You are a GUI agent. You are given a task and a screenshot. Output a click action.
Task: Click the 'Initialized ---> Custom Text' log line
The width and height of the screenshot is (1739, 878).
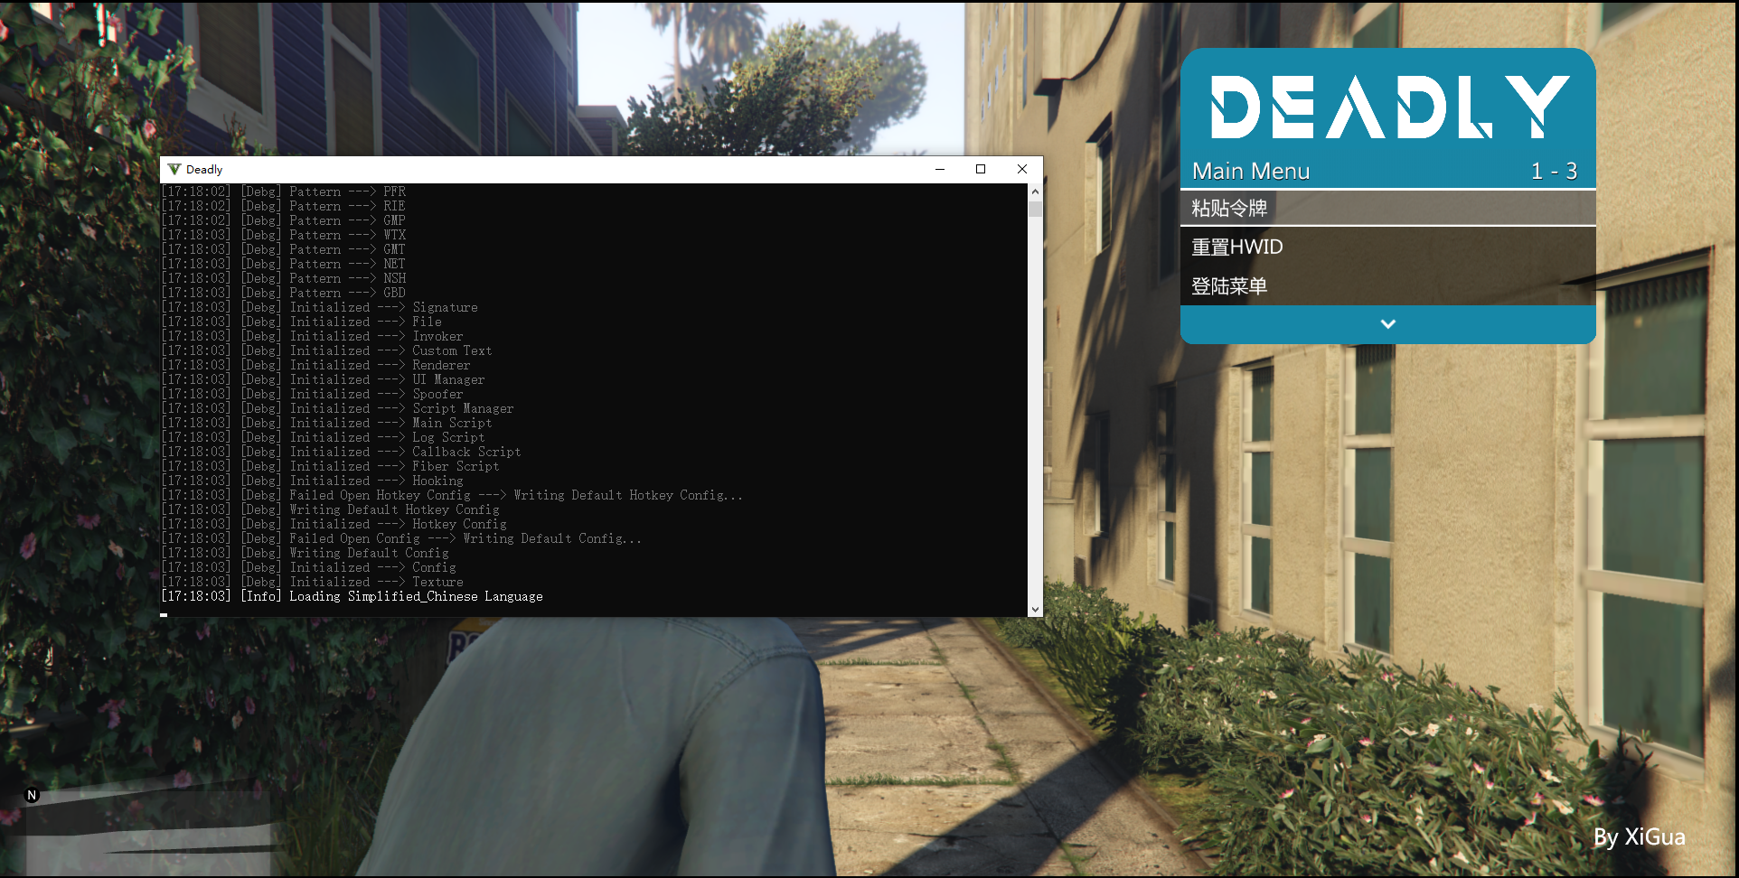327,350
